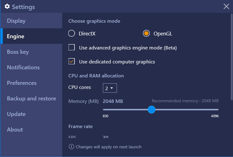Image resolution: width=233 pixels, height=157 pixels.
Task: Open the Notifications section
Action: [x=31, y=67]
